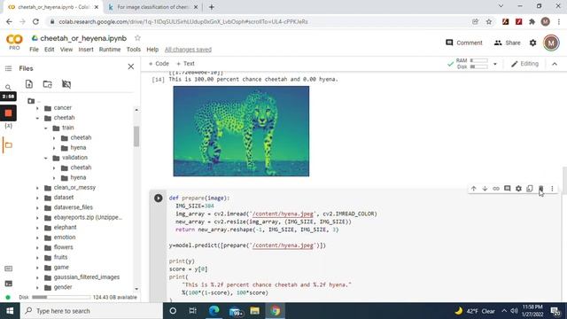The width and height of the screenshot is (567, 319).
Task: Open variables inspector {x} icon
Action: 8,126
